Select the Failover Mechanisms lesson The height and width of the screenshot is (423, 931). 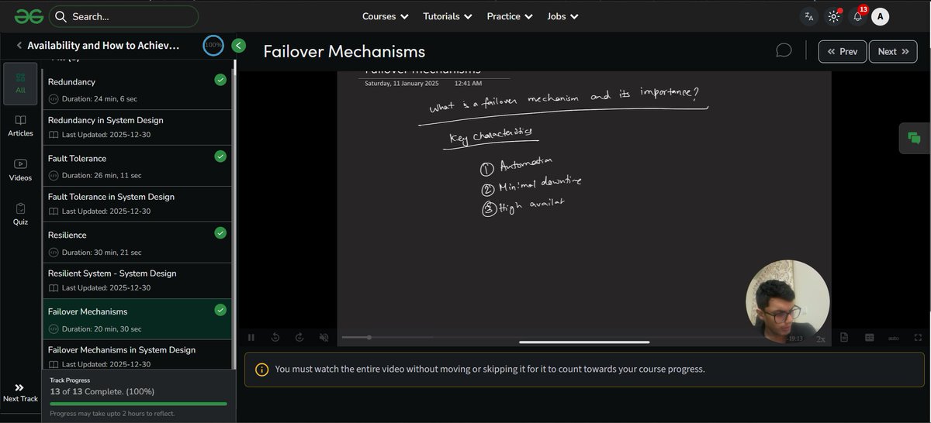(x=137, y=319)
